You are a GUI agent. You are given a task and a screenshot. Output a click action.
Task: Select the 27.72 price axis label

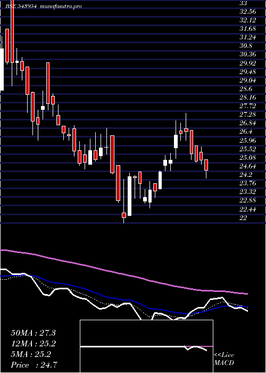tap(247, 106)
